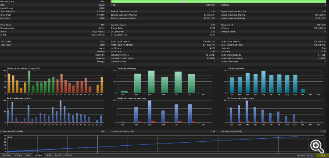
Task: Open the Agents tab
Action: (58, 155)
